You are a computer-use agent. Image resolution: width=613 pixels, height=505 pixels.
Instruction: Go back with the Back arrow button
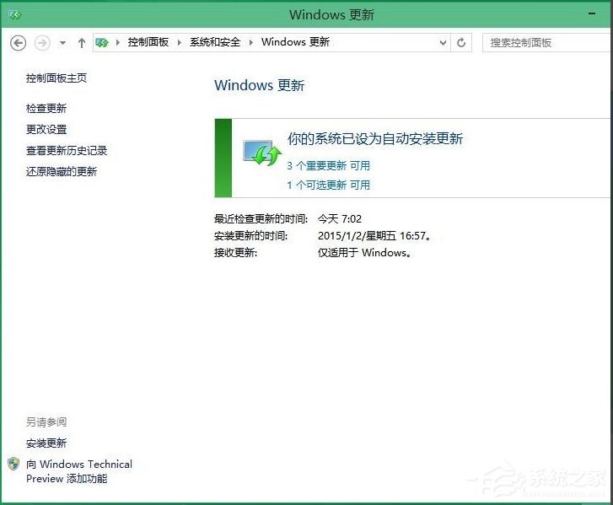click(x=18, y=43)
